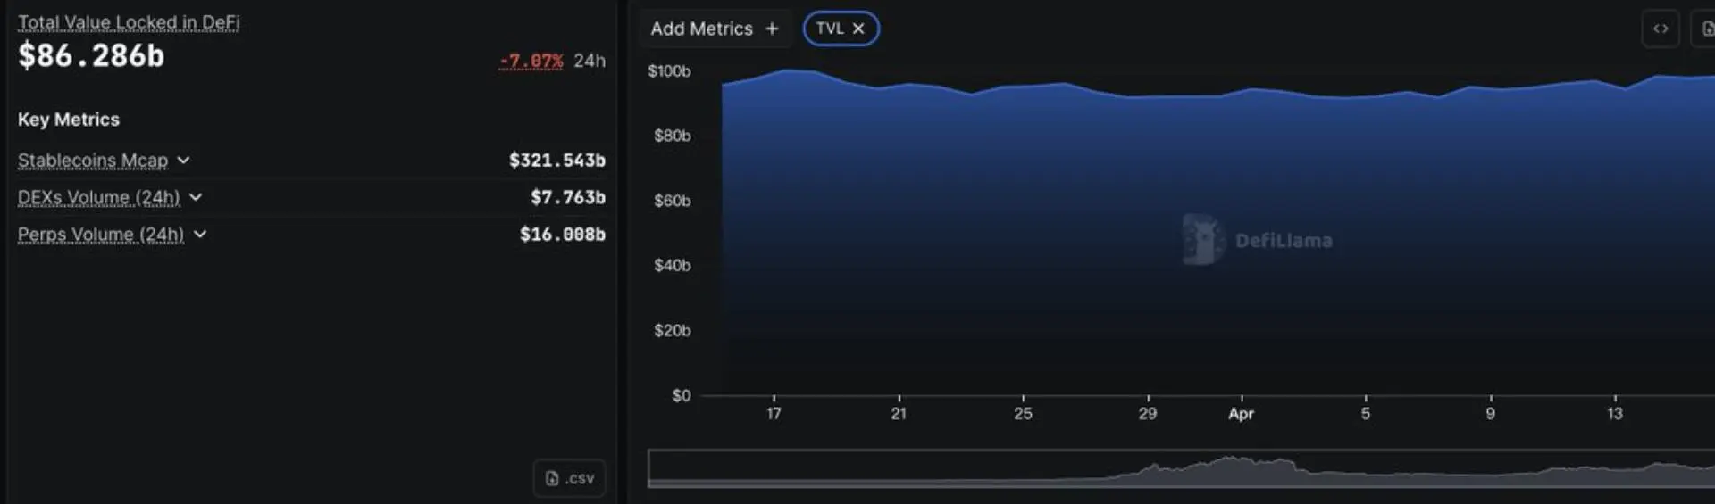Click the 25 date tick on chart axis

pos(1023,414)
